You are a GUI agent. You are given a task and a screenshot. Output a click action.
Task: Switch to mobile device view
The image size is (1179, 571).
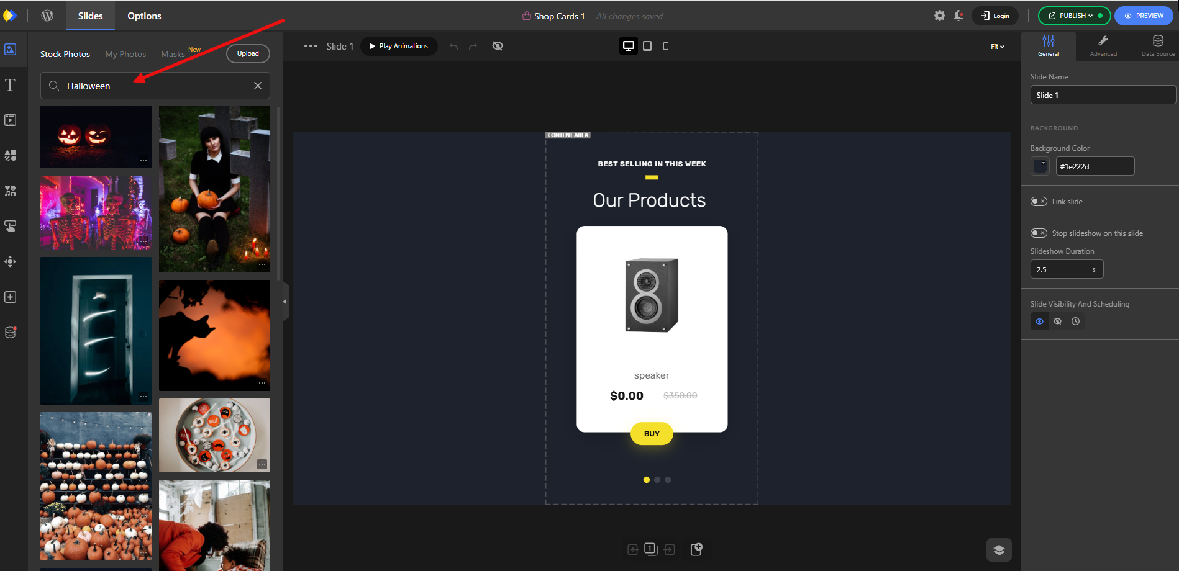666,46
